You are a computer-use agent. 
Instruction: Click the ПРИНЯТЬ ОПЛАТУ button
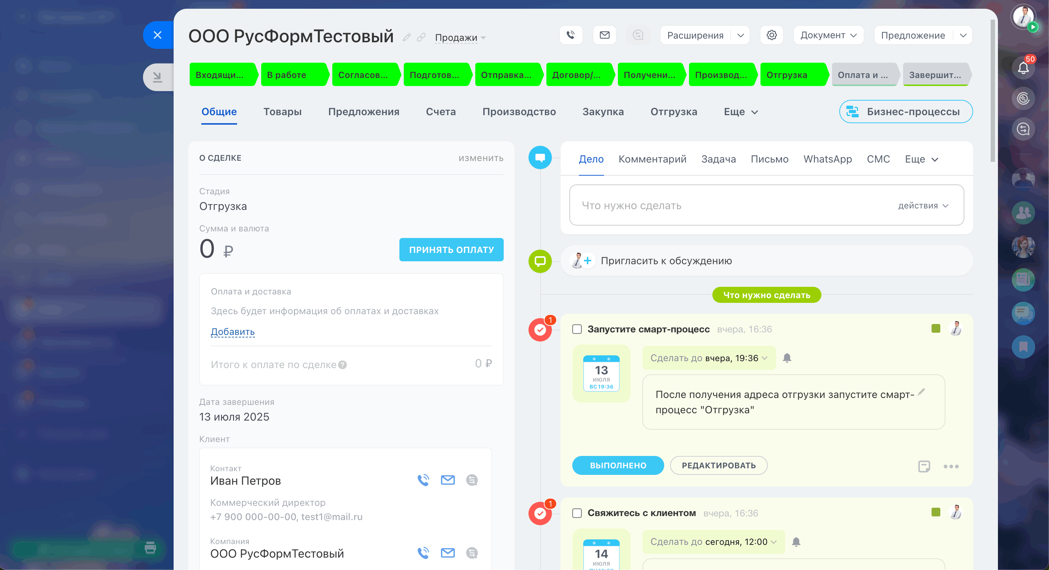451,250
